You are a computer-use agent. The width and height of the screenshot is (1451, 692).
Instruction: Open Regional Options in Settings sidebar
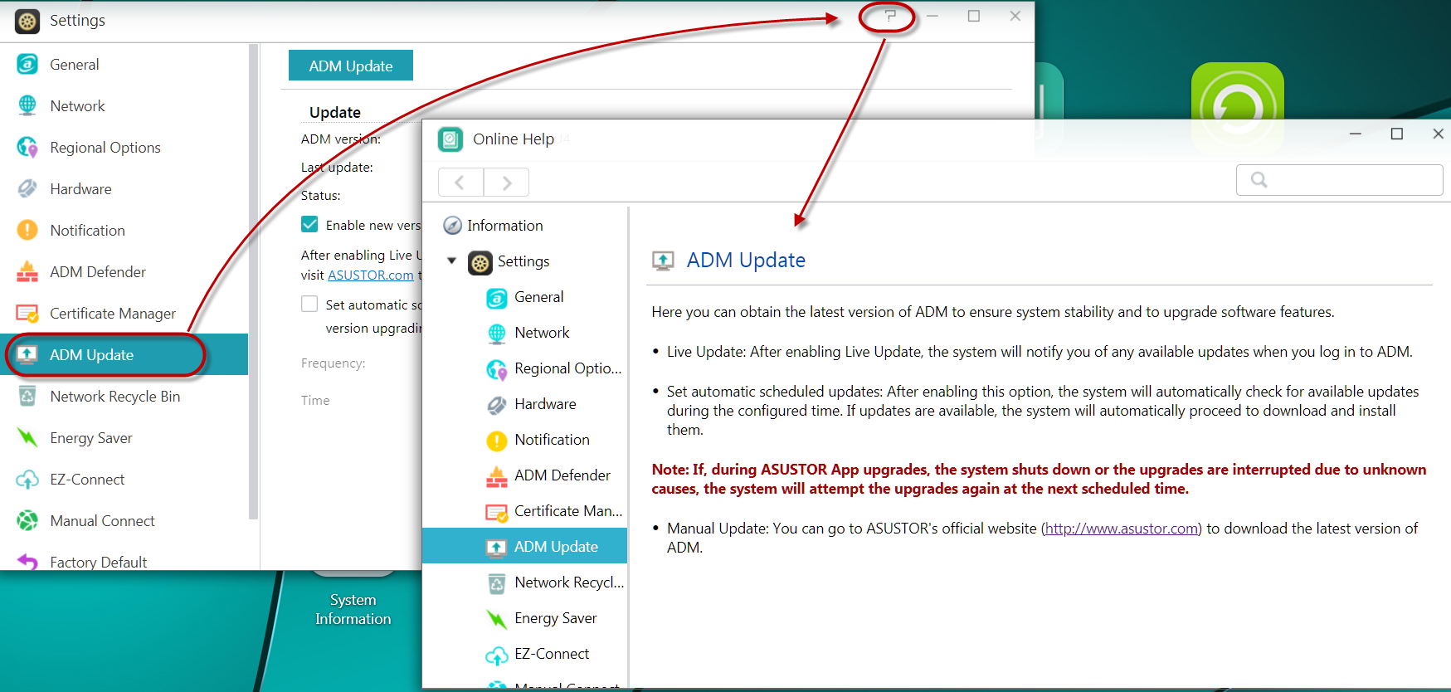124,148
